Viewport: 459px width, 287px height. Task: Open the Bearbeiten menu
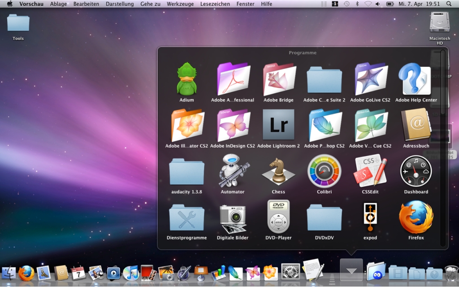86,4
